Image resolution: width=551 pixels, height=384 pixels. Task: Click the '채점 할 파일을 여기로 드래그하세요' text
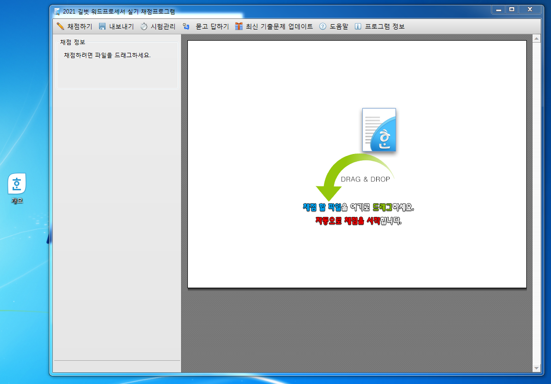pyautogui.click(x=358, y=207)
